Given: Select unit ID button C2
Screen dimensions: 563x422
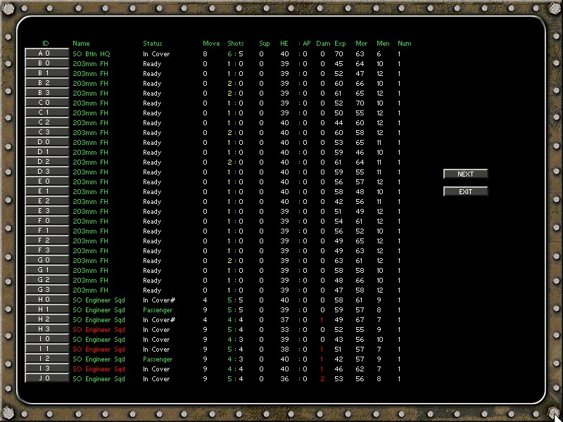Looking at the screenshot, I should [46, 122].
